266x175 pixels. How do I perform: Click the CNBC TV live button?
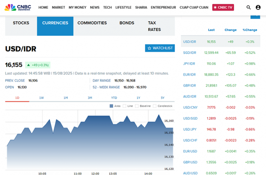point(223,7)
